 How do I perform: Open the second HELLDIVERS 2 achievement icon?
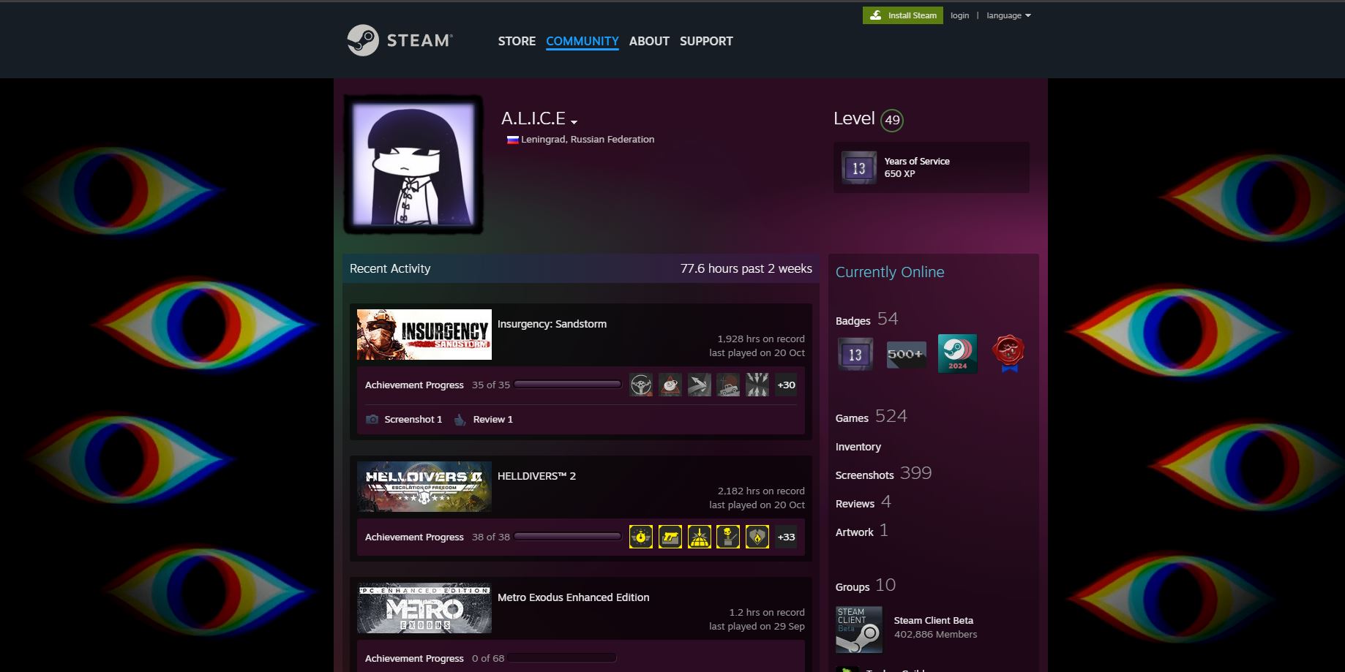coord(670,537)
